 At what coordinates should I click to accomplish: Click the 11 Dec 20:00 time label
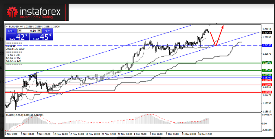(x=189, y=134)
